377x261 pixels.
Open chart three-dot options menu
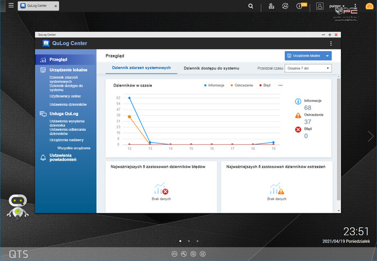[280, 85]
